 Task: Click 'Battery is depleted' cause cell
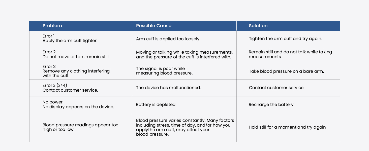point(185,105)
